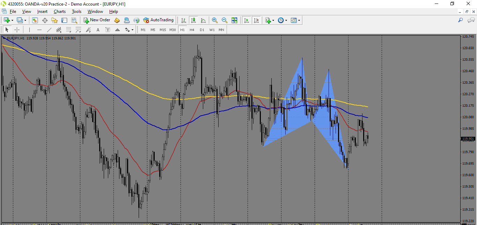Expand the Periods dropdown arrow
This screenshot has width=477, height=225.
pos(286,20)
